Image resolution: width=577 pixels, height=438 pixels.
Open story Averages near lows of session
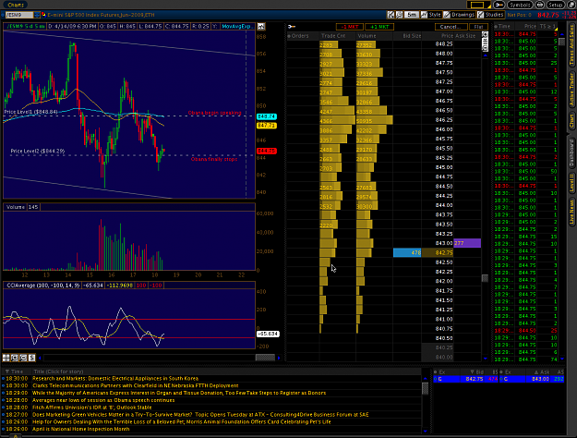tap(103, 400)
